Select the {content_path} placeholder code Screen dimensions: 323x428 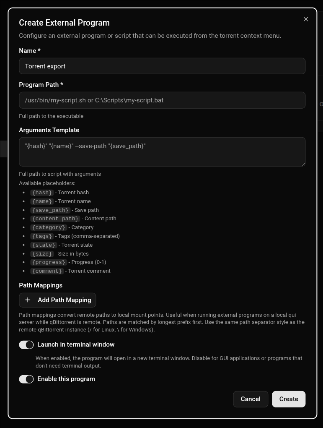[x=55, y=219]
